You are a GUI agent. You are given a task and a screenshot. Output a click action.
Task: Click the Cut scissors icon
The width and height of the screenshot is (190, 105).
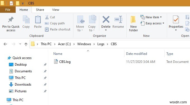click(47, 17)
